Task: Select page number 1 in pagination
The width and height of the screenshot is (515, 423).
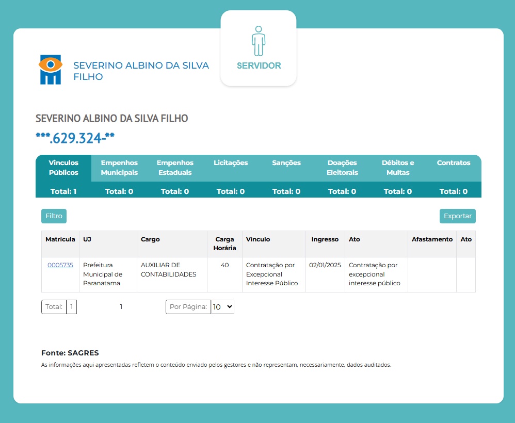Action: [121, 307]
